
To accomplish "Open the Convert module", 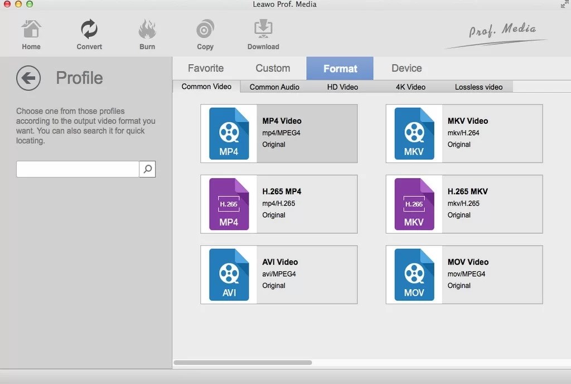I will click(x=89, y=33).
